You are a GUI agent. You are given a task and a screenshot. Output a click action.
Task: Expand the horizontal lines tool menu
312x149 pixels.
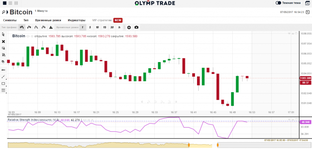click(3, 90)
